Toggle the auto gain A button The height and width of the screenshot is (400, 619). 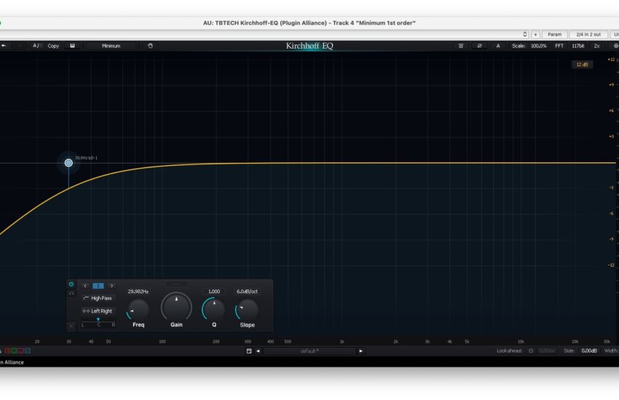point(498,46)
